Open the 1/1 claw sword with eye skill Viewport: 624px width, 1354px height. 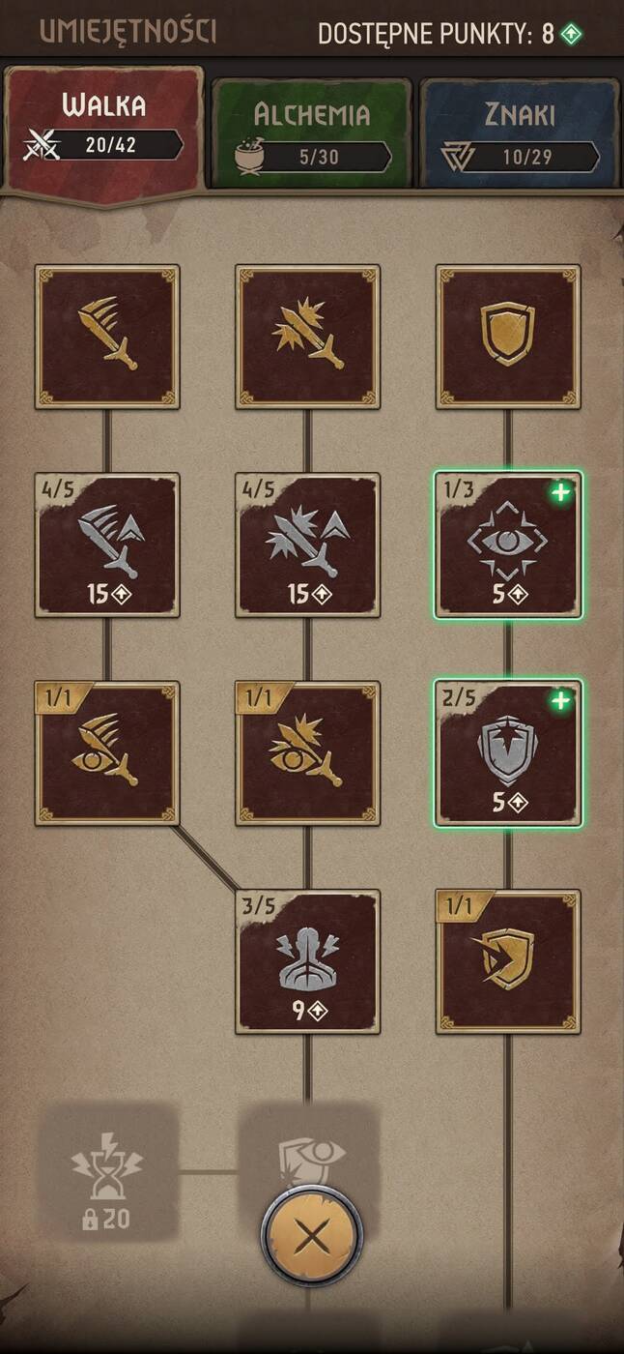tap(107, 753)
